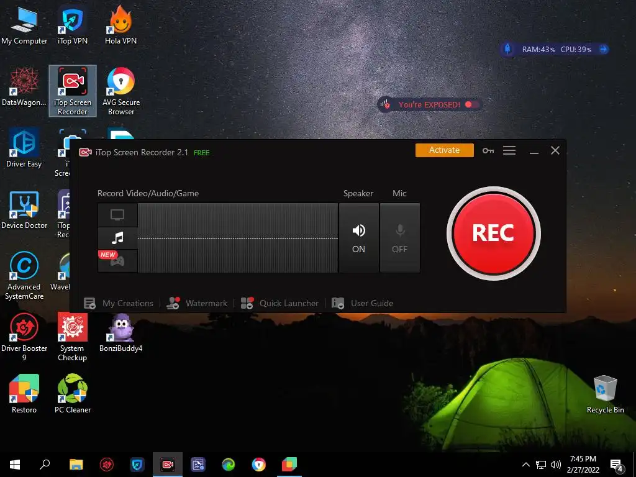This screenshot has height=477, width=636.
Task: Open the volume control in system tray
Action: pos(556,465)
